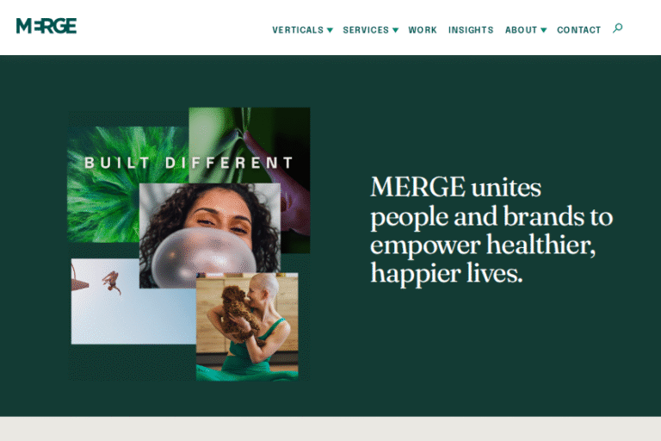Click the Built Different overlay text
Viewport: 661px width, 441px height.
pos(188,163)
